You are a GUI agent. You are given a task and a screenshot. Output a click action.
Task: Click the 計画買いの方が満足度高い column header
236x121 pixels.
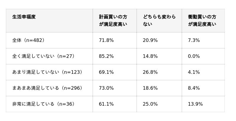tap(113, 21)
